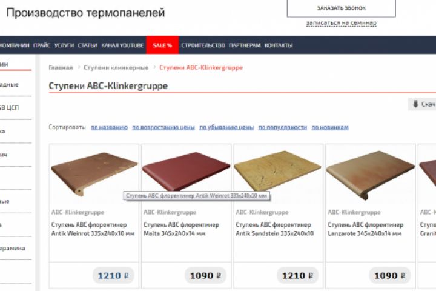Sort products по названию
Image resolution: width=436 pixels, height=291 pixels.
pyautogui.click(x=109, y=127)
